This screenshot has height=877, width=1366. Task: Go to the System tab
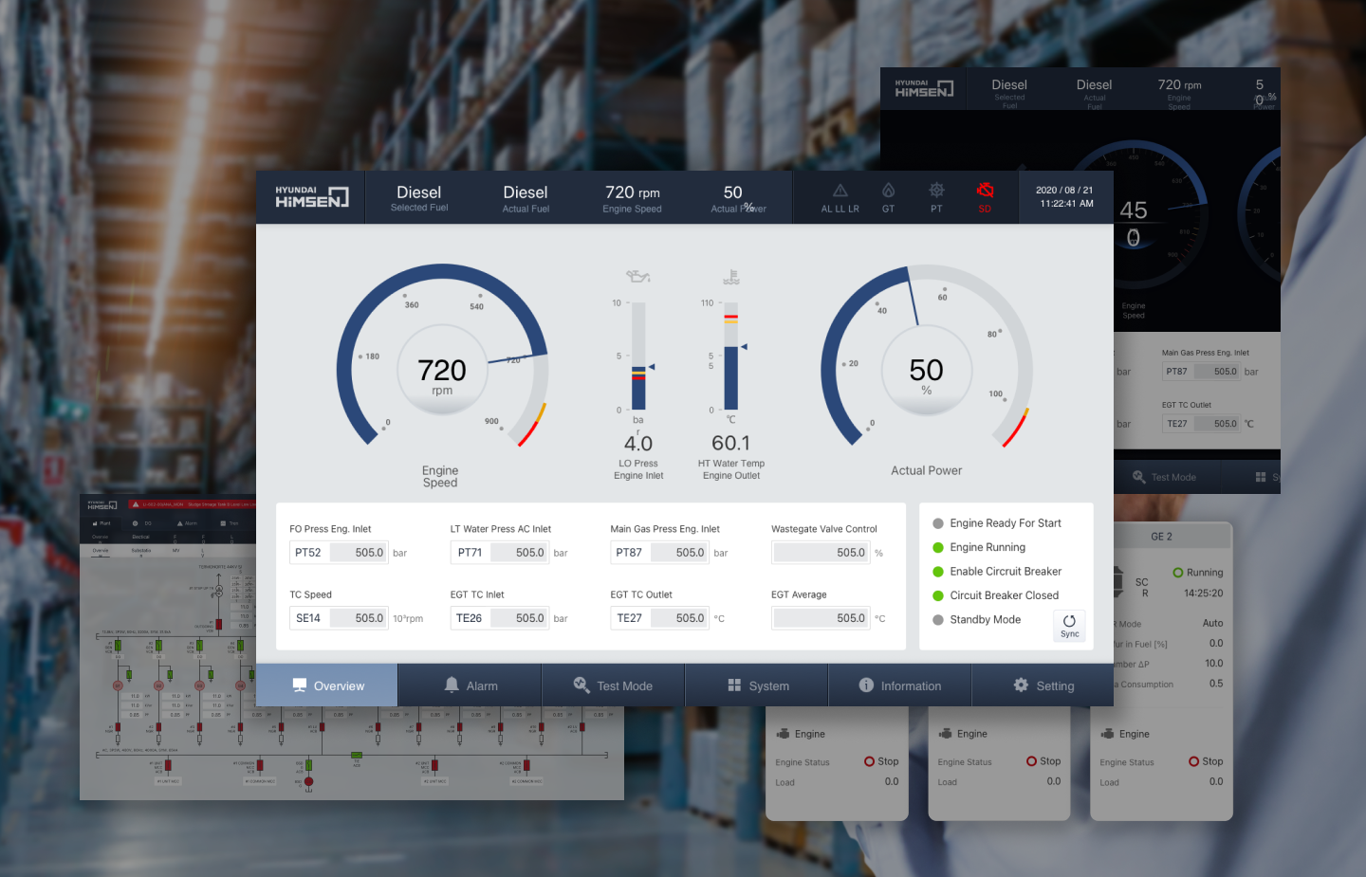point(757,685)
